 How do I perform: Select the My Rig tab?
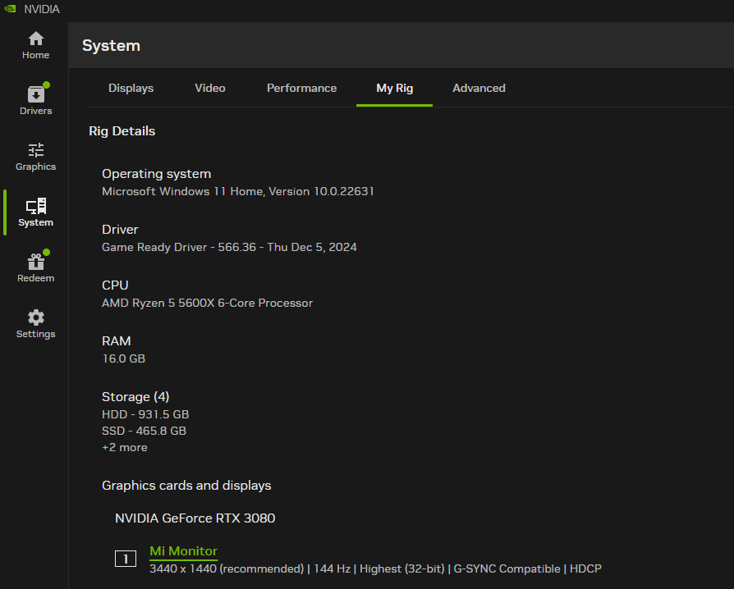coord(394,88)
